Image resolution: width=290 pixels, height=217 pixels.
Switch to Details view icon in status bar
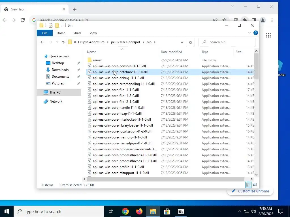(248, 185)
